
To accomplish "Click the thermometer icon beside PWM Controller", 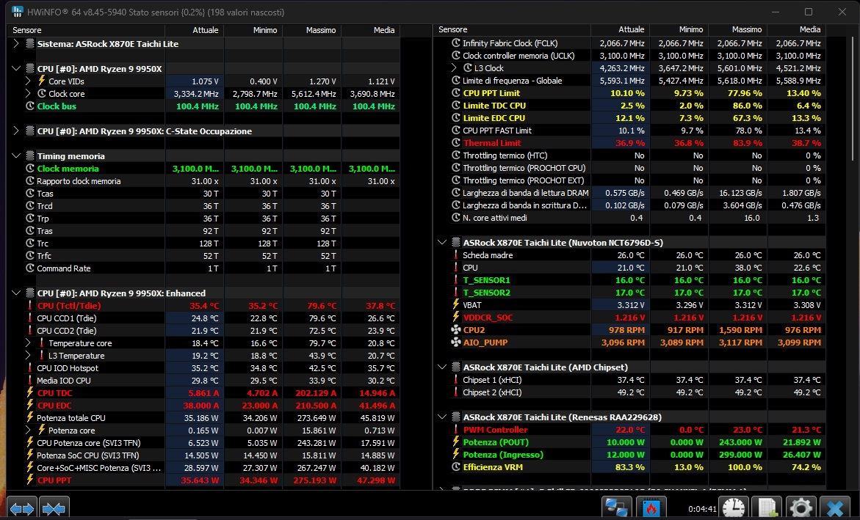I will (456, 430).
